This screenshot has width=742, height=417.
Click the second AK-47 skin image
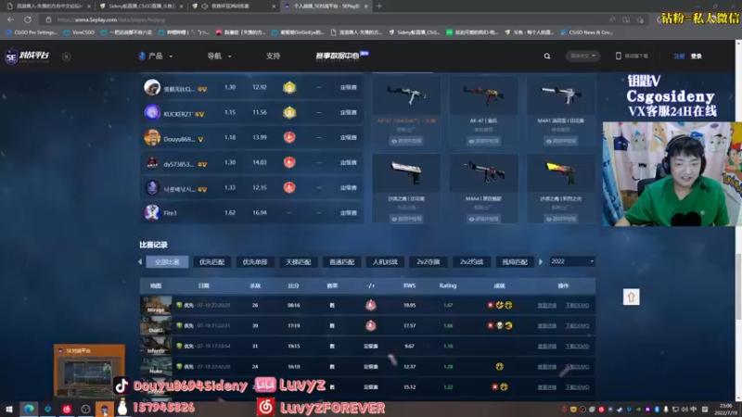pyautogui.click(x=483, y=95)
